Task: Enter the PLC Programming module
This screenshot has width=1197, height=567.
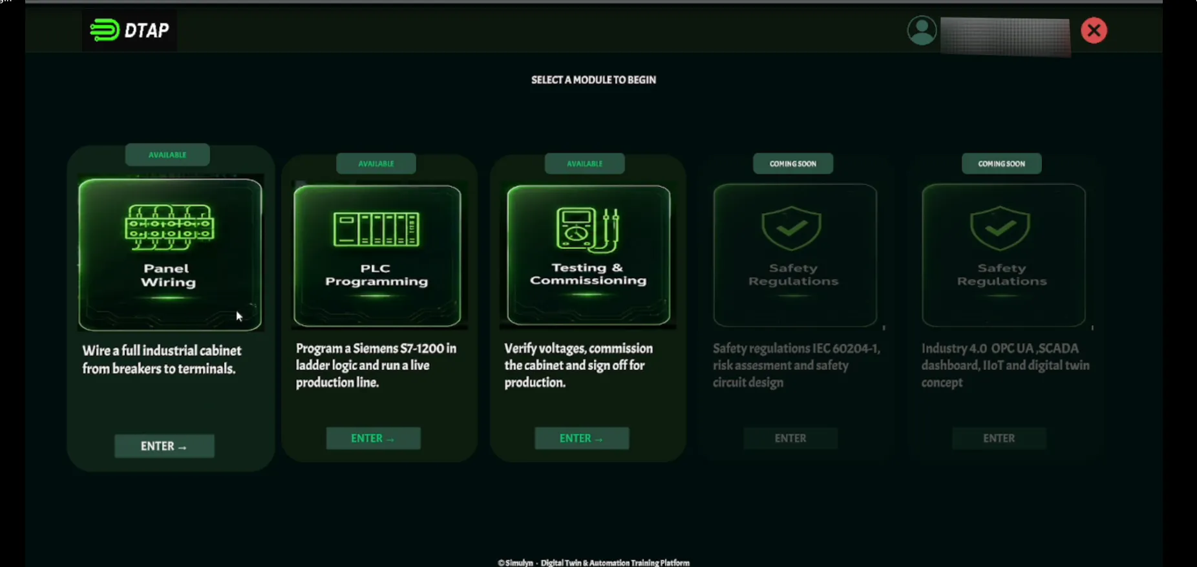Action: (373, 438)
